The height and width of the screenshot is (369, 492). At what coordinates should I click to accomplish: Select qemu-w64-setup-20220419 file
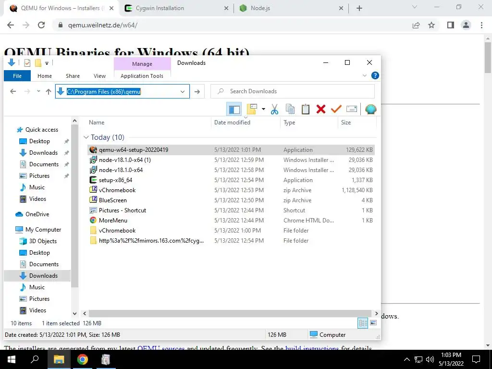231,150
